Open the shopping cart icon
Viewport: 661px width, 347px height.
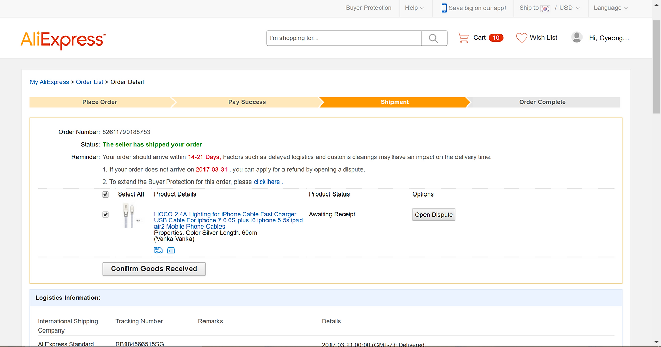click(x=463, y=38)
